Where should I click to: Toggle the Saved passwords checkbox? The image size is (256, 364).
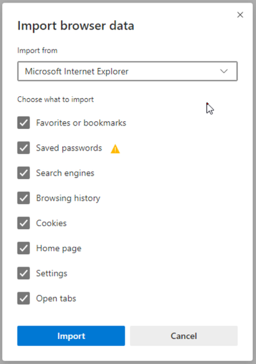coord(24,147)
